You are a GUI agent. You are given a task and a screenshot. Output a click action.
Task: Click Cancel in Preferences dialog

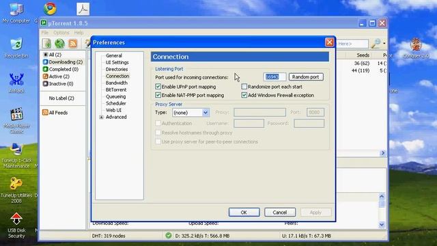pos(280,213)
